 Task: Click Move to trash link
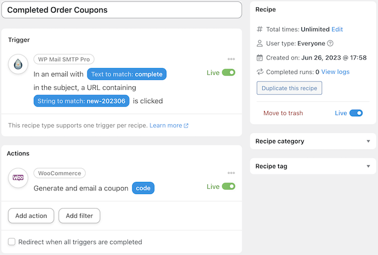tap(283, 113)
